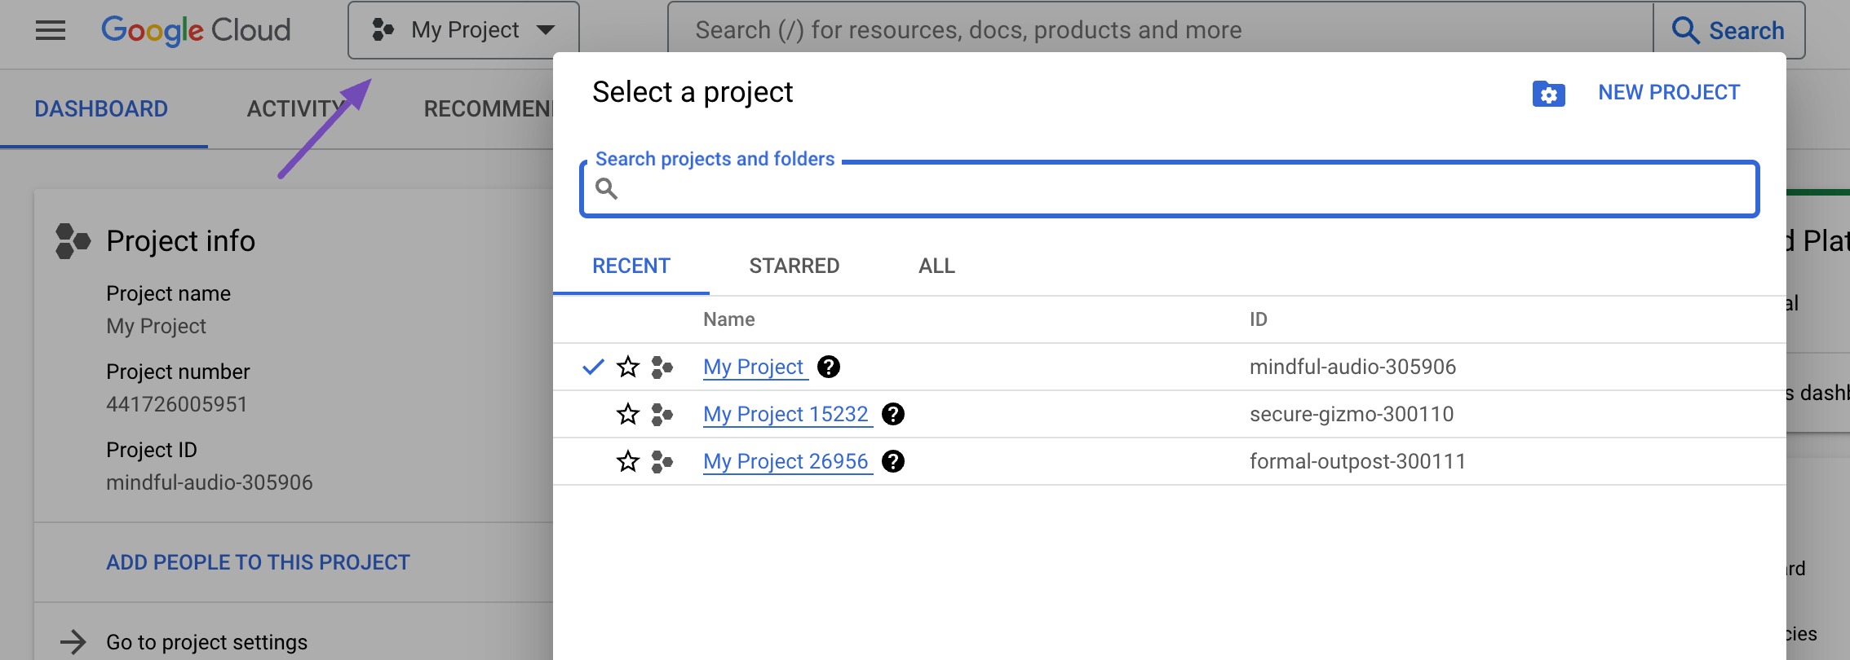Open the My Project selector dropdown
The height and width of the screenshot is (660, 1850).
463,30
